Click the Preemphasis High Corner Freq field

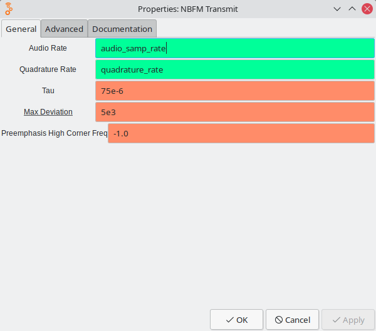(241, 133)
